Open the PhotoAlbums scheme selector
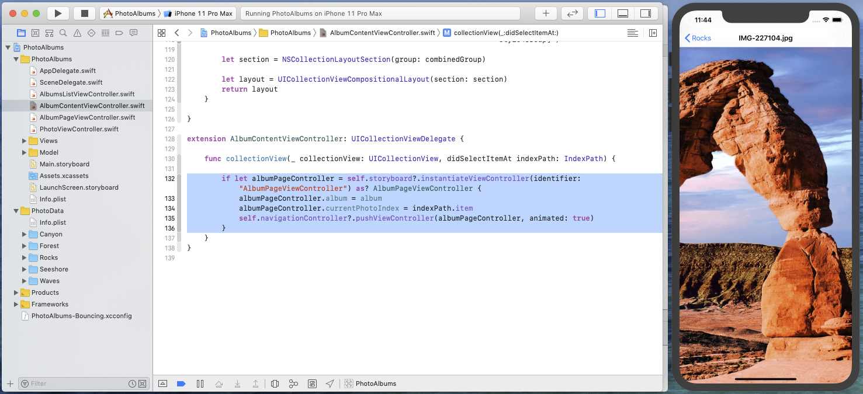 (130, 13)
